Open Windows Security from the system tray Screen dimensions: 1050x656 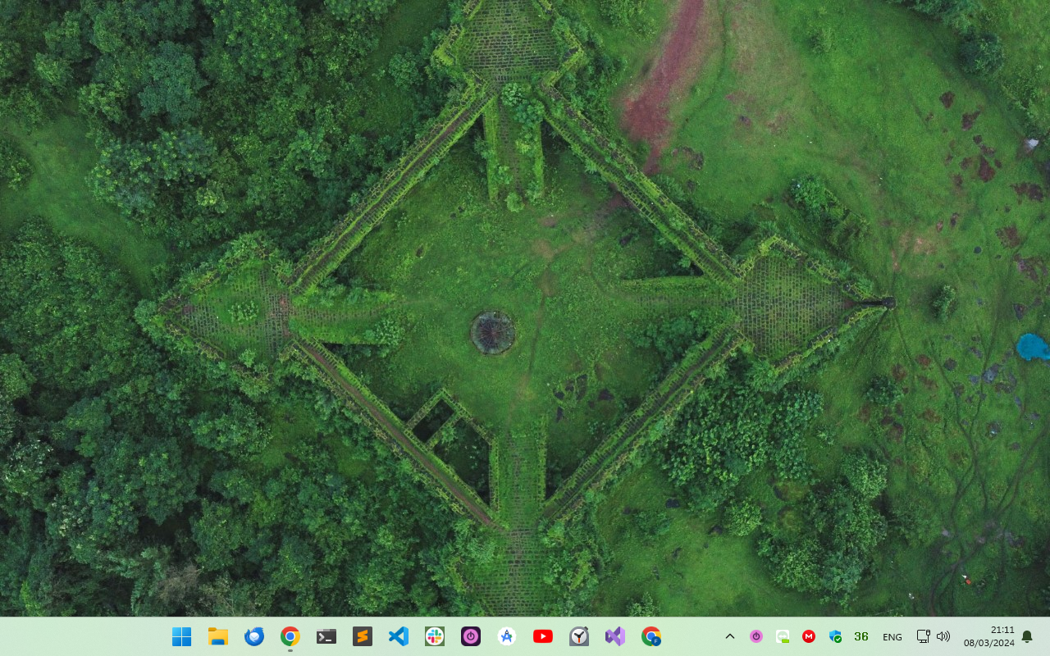[x=835, y=636]
